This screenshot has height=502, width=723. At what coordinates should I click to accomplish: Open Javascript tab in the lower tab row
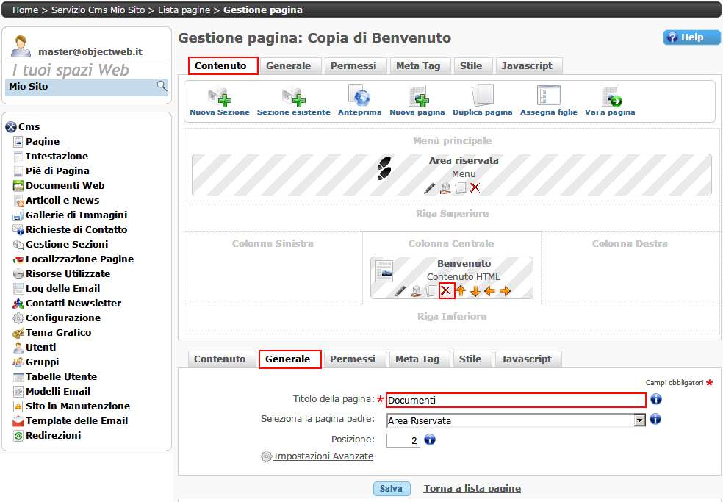point(526,359)
